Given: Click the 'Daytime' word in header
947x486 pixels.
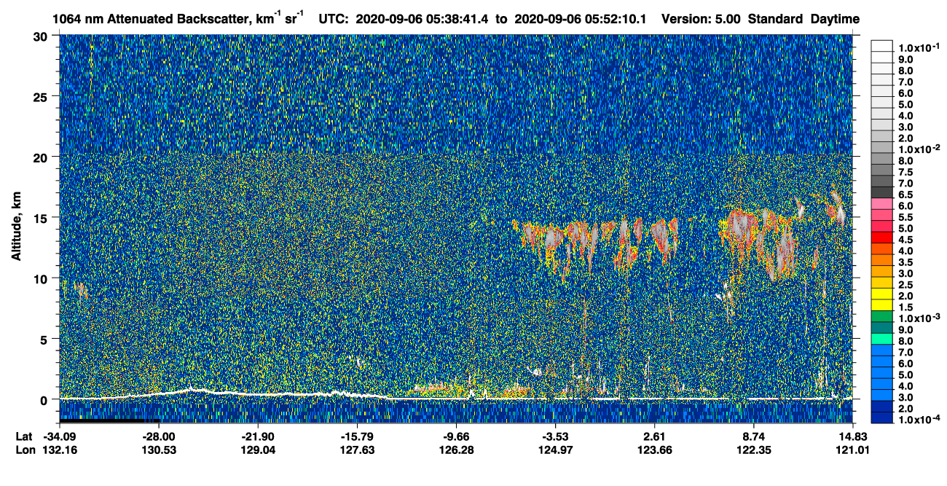Looking at the screenshot, I should 835,19.
